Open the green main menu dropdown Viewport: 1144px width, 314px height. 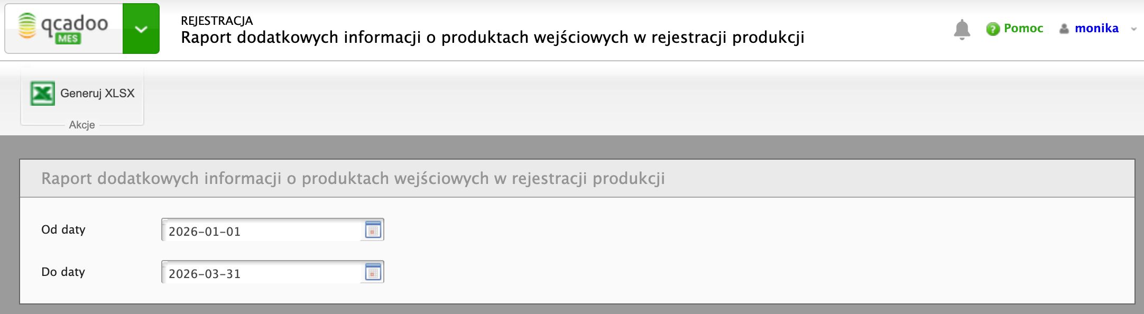click(141, 29)
